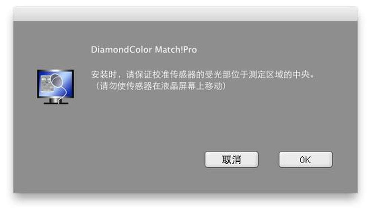The image size is (371, 213).
Task: Confirm the dialog with OK
Action: pos(305,160)
